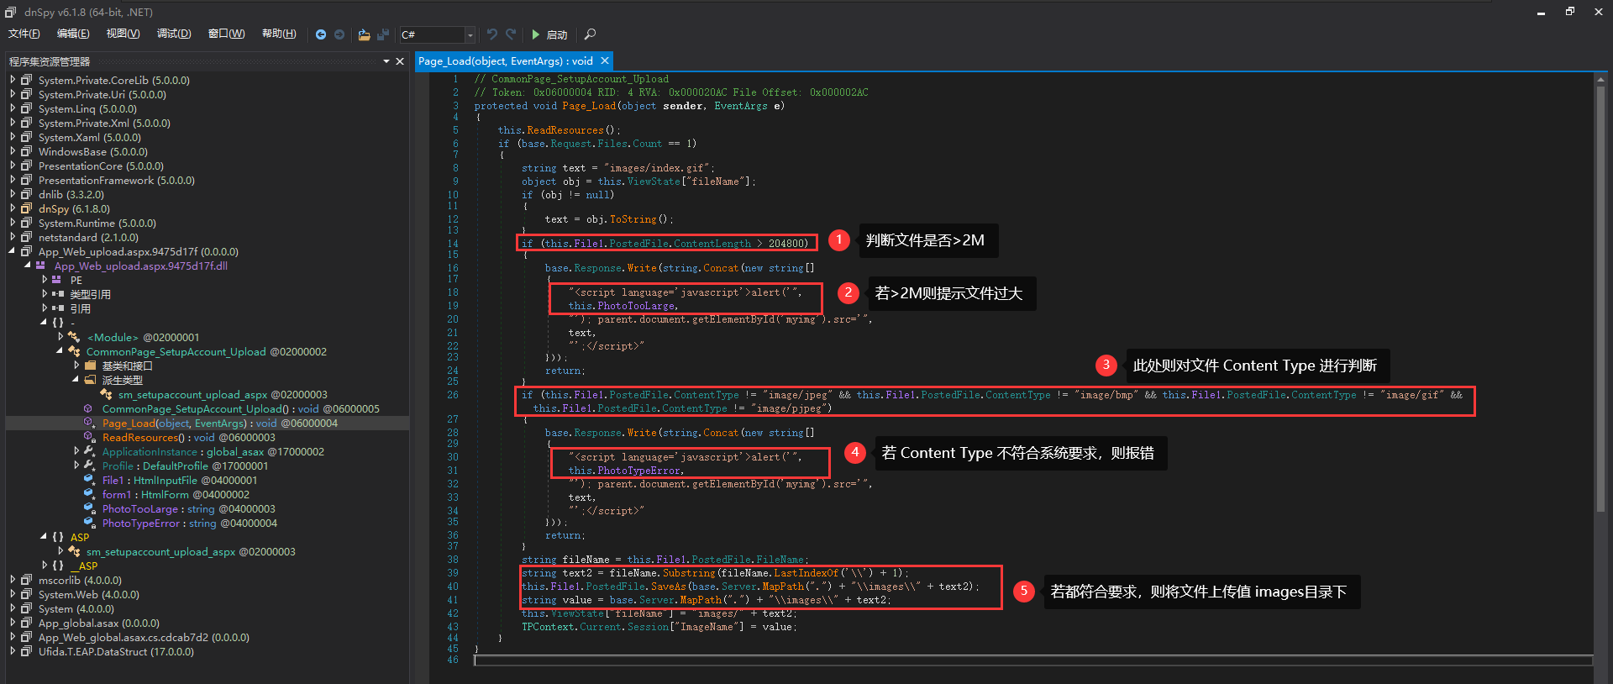Select ReadResources() : void in the tree
The image size is (1613, 684).
[189, 437]
